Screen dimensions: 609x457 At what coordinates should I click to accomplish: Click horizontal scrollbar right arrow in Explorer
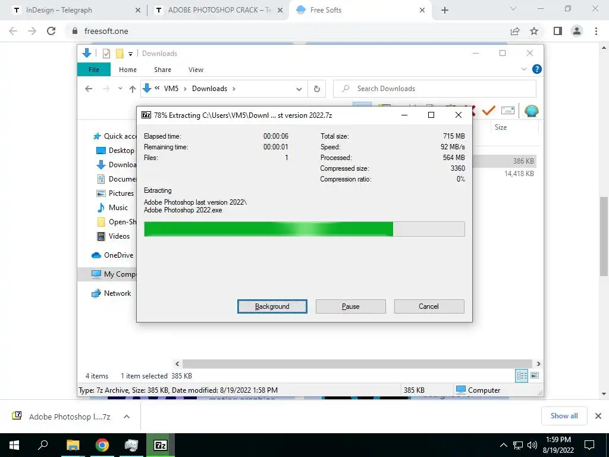[538, 364]
